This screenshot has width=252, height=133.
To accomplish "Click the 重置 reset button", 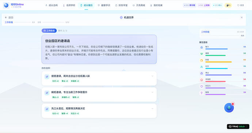I will pos(241,5).
